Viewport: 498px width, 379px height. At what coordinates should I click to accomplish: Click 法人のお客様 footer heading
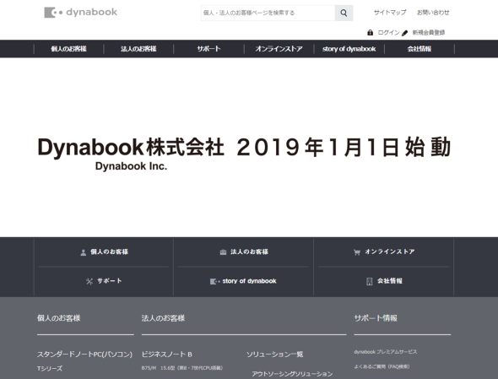163,318
